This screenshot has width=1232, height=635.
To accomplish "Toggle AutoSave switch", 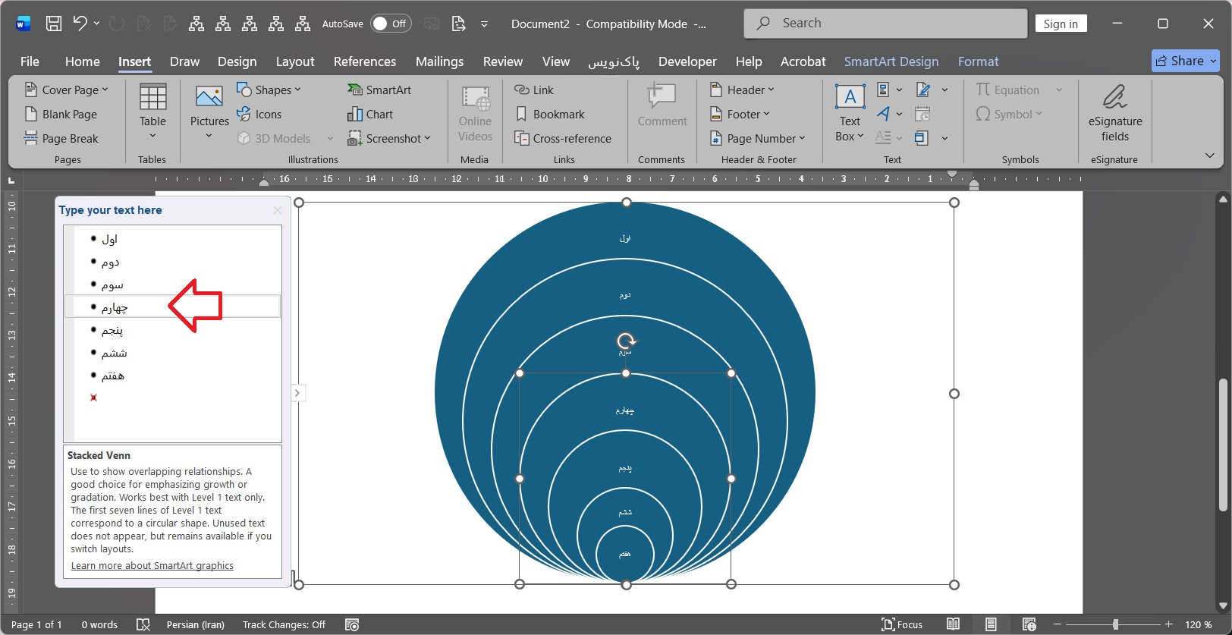I will [391, 24].
